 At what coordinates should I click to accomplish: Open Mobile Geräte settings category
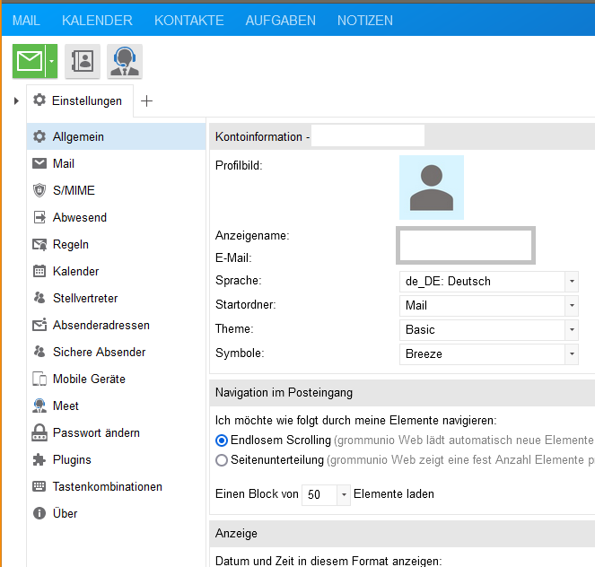pos(88,379)
